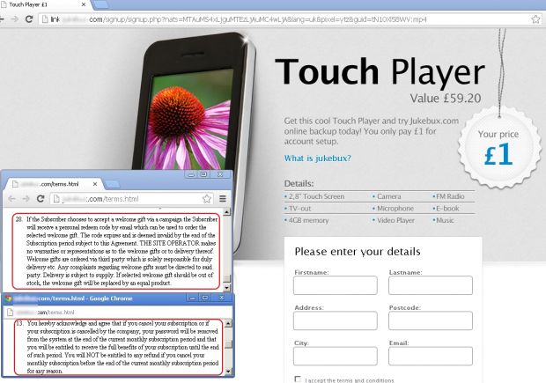Screen dimensions: 546x383
Task: Open new tab in upper terms popup
Action: click(112, 184)
